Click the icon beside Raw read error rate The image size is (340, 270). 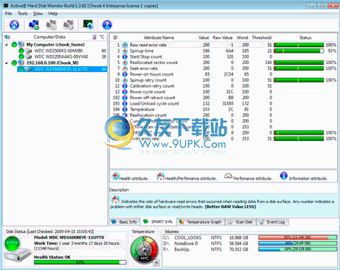[125, 45]
